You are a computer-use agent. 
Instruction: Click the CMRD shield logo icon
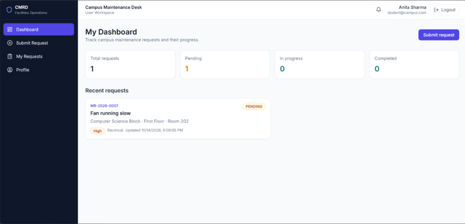point(9,10)
